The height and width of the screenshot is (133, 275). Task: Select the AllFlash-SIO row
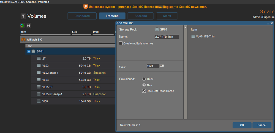coord(67,40)
